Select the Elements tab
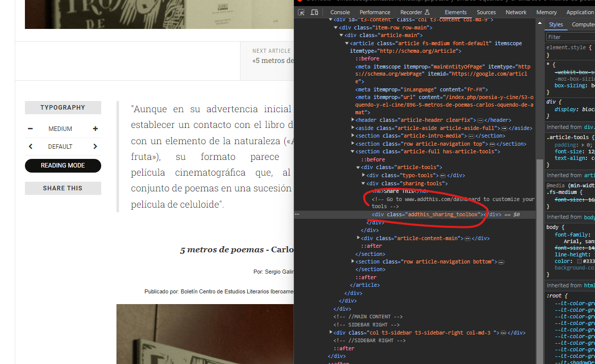595x364 pixels. 456,12
